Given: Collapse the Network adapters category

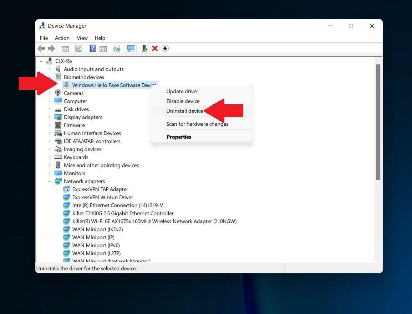Looking at the screenshot, I should point(50,181).
